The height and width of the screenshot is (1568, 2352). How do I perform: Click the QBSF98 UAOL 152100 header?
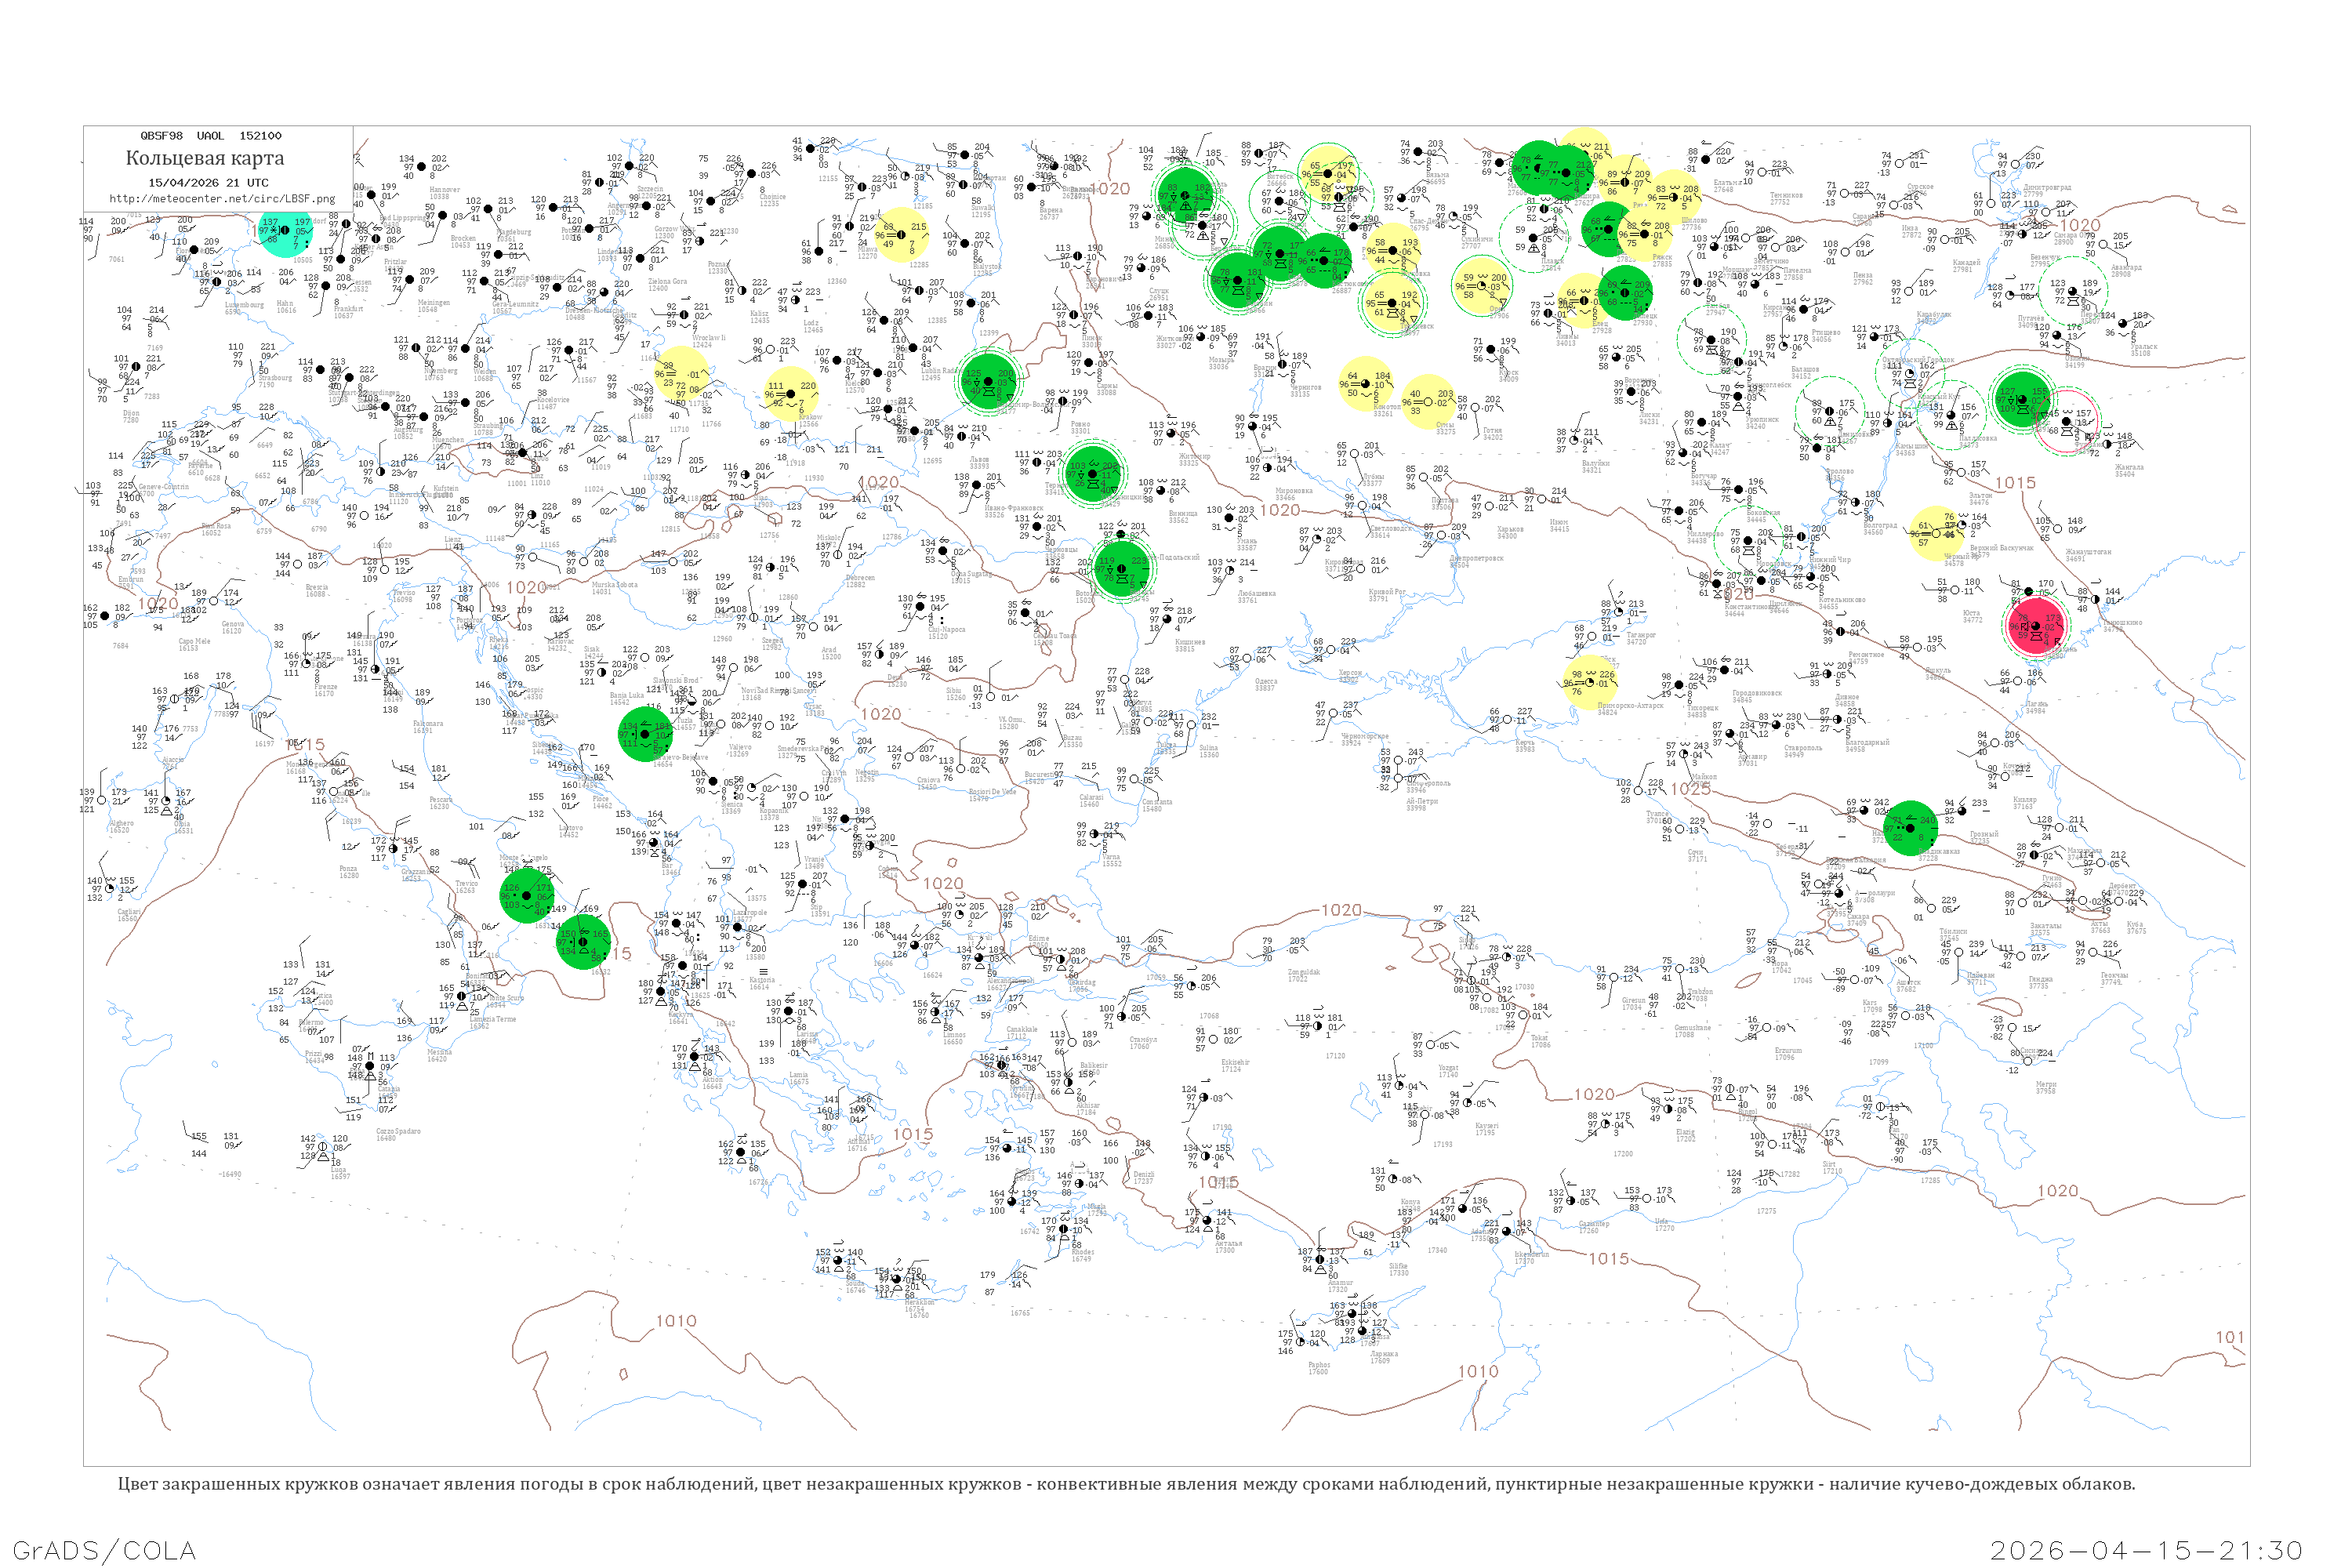tap(211, 136)
